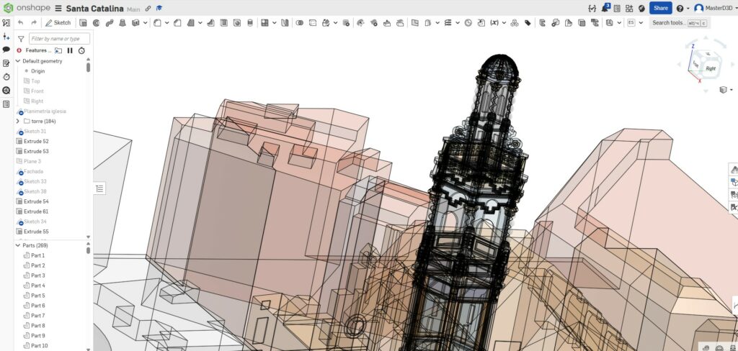Undo the last action
Viewport: 738px width, 351px height.
21,22
